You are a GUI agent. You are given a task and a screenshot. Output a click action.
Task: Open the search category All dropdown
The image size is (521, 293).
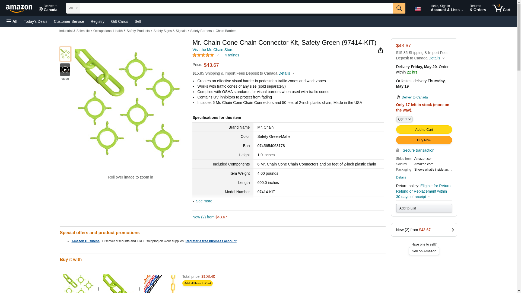73,8
